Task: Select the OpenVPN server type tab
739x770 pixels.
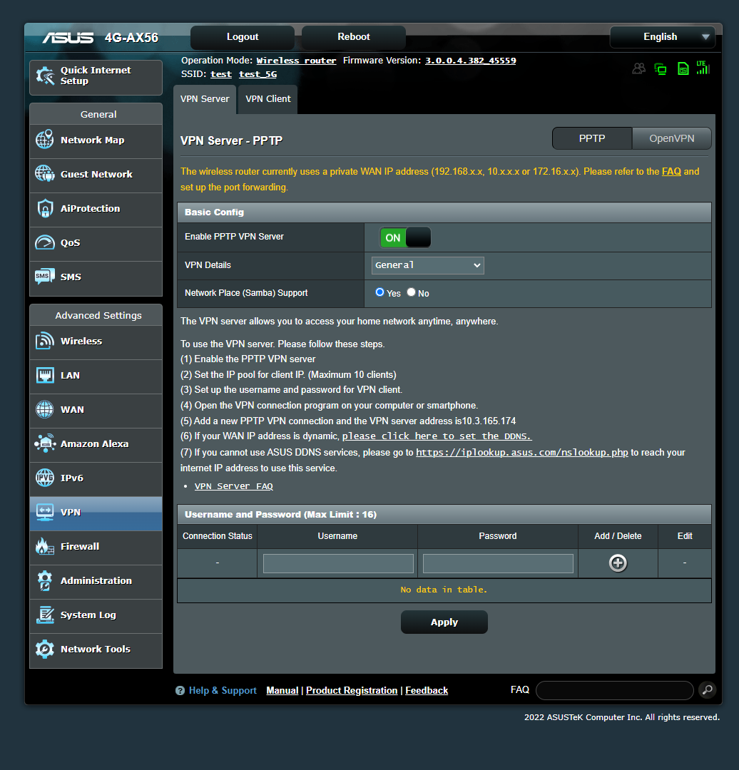Action: coord(672,138)
